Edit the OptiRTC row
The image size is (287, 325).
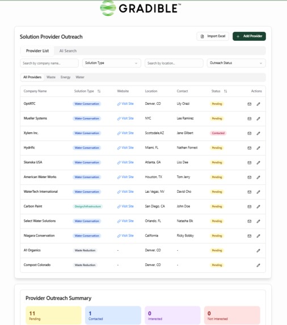[x=258, y=104]
